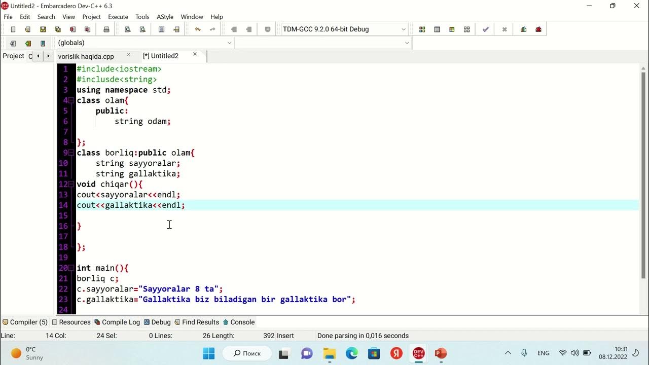
Task: Click the first icon left of globals dropdown
Action: click(x=13, y=43)
